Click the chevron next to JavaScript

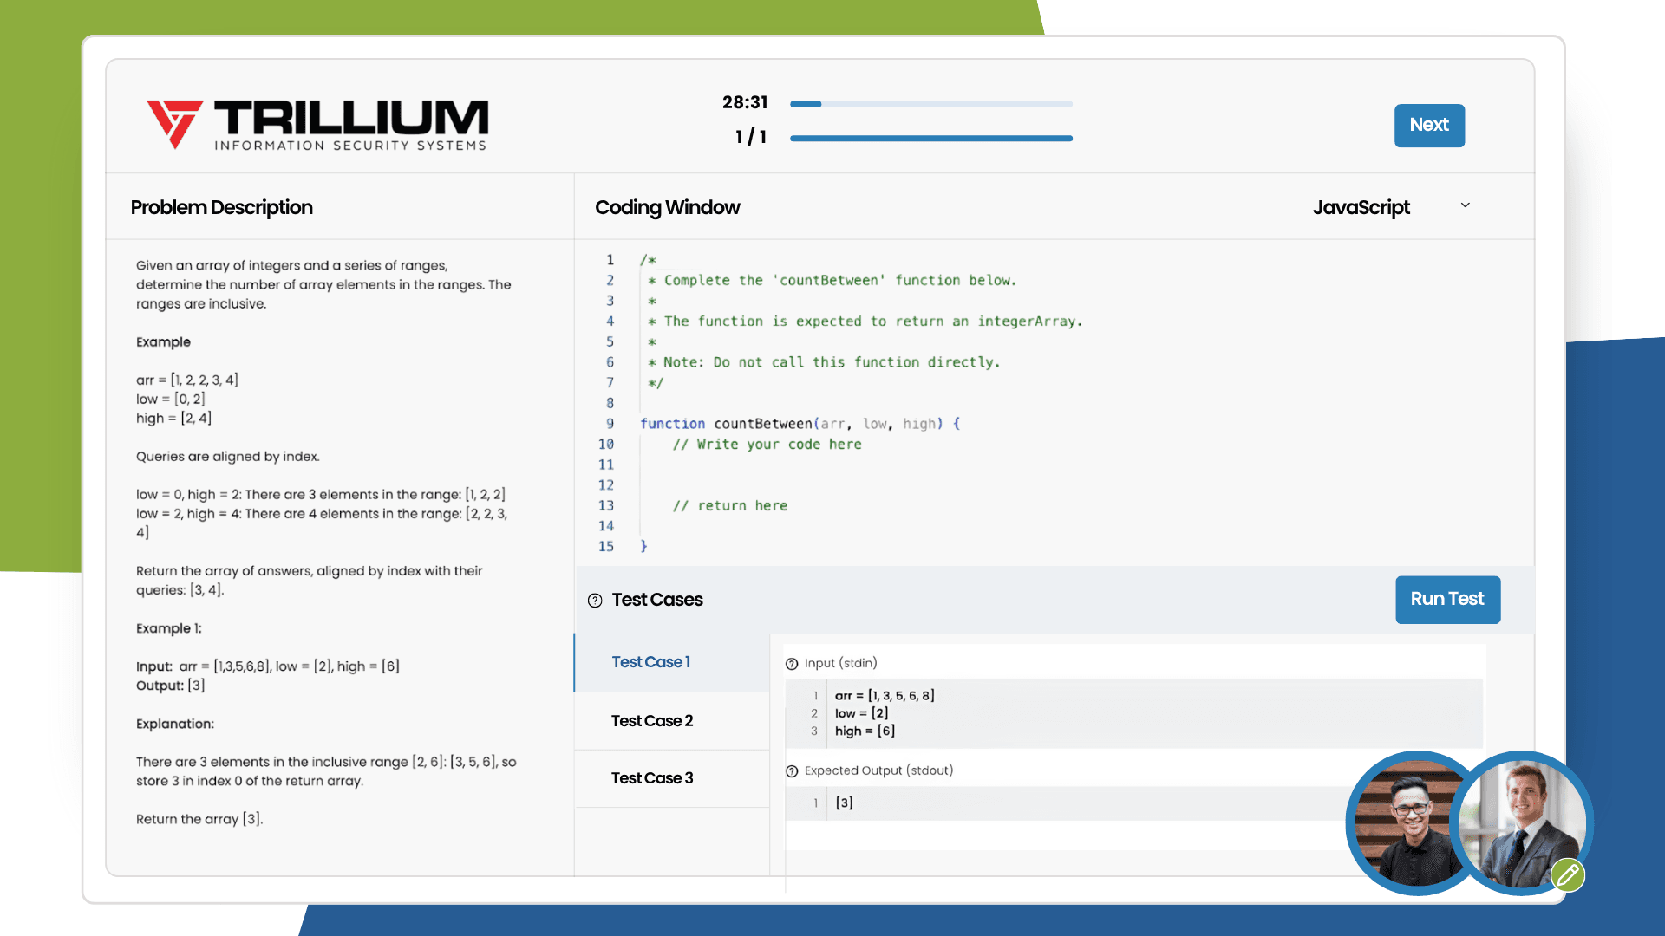click(1466, 206)
